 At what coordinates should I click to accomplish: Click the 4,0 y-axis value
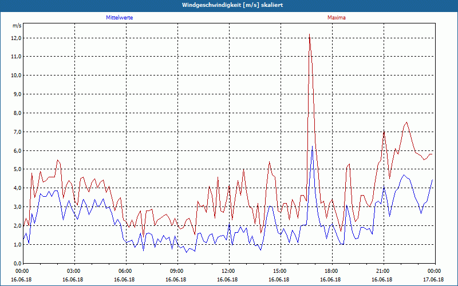pos(18,188)
